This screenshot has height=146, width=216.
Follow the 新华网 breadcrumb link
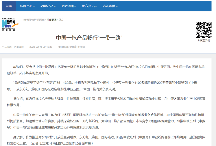27,20
